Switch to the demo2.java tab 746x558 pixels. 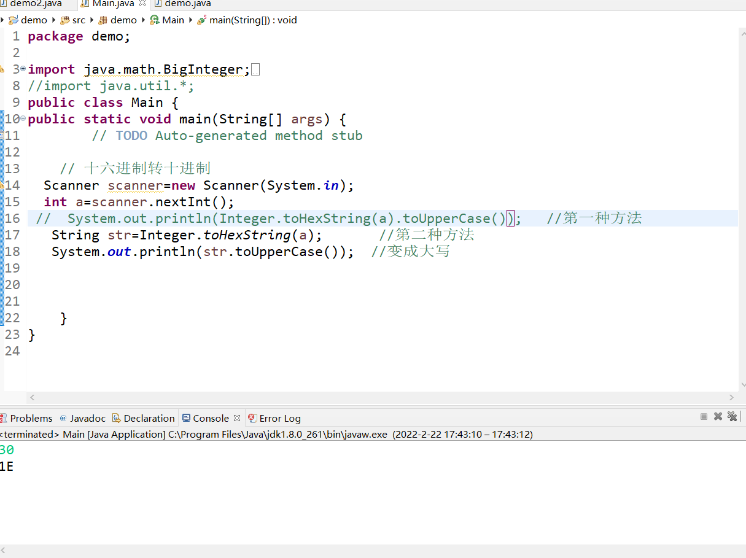tap(36, 4)
